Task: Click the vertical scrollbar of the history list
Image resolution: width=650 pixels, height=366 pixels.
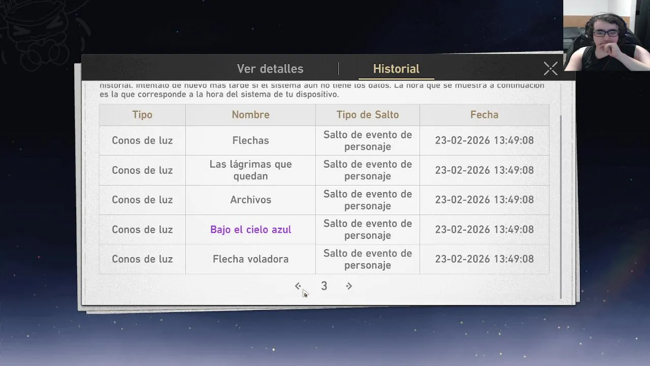Action: tap(561, 207)
